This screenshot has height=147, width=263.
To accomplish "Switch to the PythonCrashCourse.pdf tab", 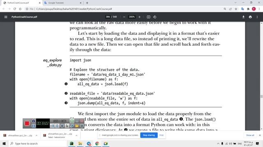I will 22,3.
